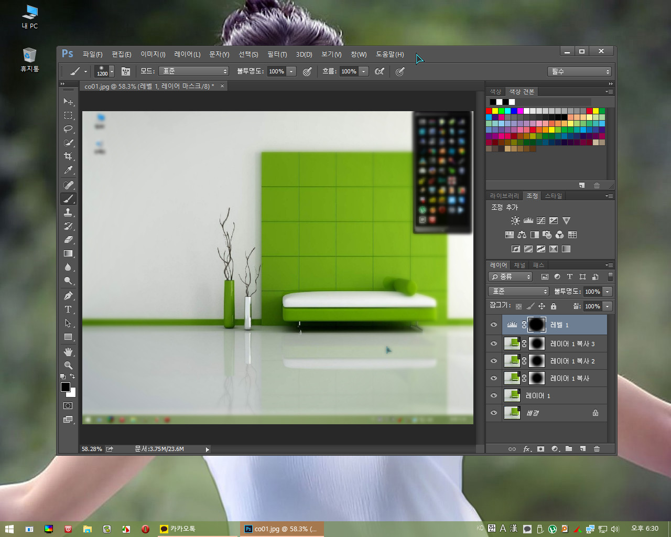Toggle visibility of 레이어 1 복사 layer
Image resolution: width=671 pixels, height=537 pixels.
click(494, 379)
